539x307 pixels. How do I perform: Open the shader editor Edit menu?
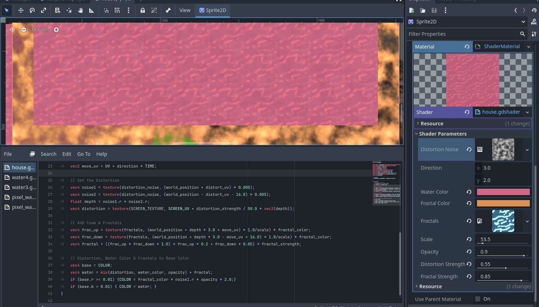tap(67, 154)
